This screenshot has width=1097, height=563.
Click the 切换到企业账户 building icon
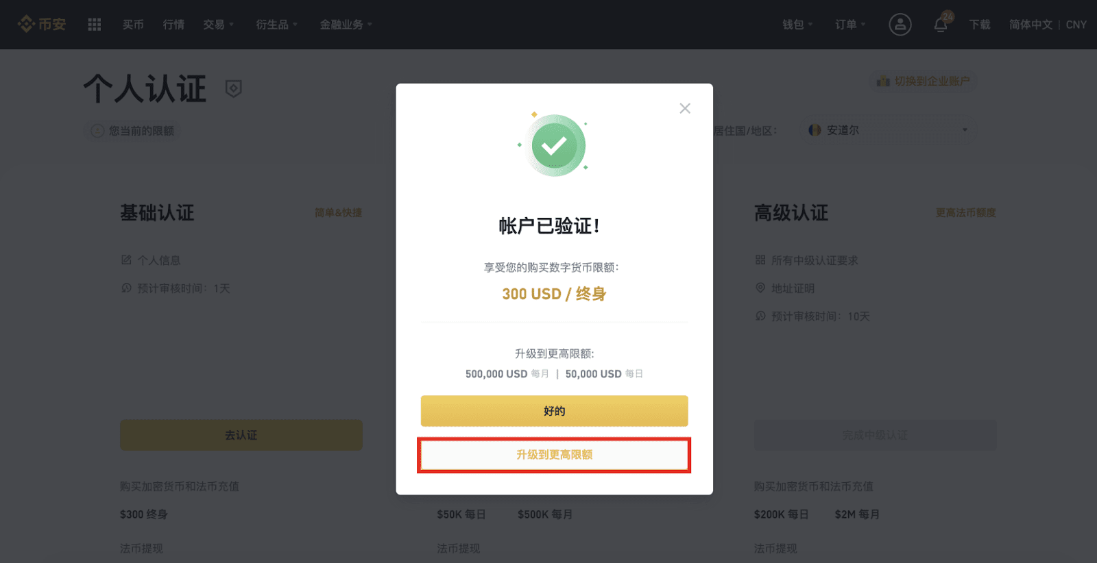tap(883, 82)
